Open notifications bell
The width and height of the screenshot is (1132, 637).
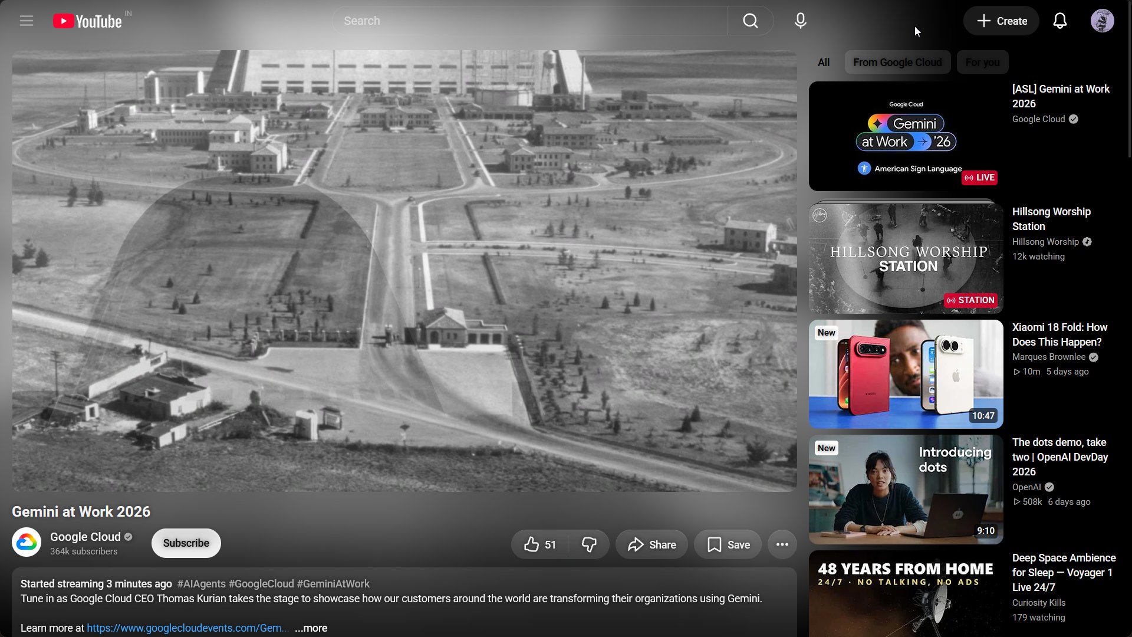click(1060, 21)
